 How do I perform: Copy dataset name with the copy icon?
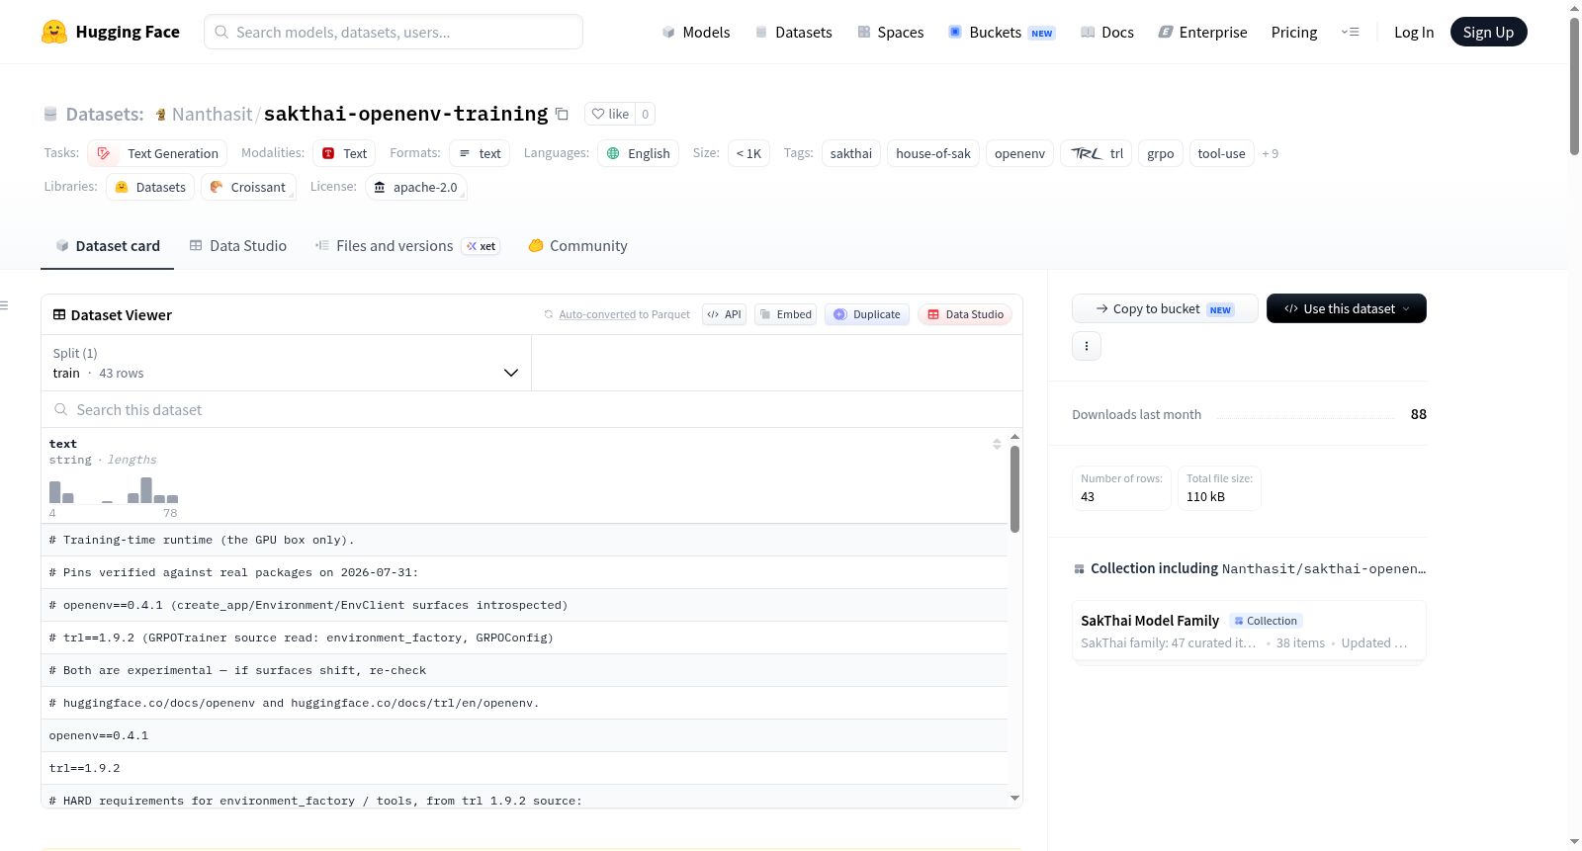click(x=562, y=114)
